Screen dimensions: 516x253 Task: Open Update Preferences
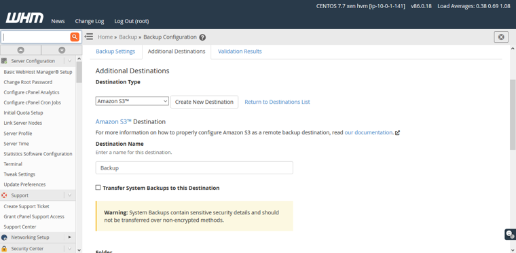coord(24,184)
